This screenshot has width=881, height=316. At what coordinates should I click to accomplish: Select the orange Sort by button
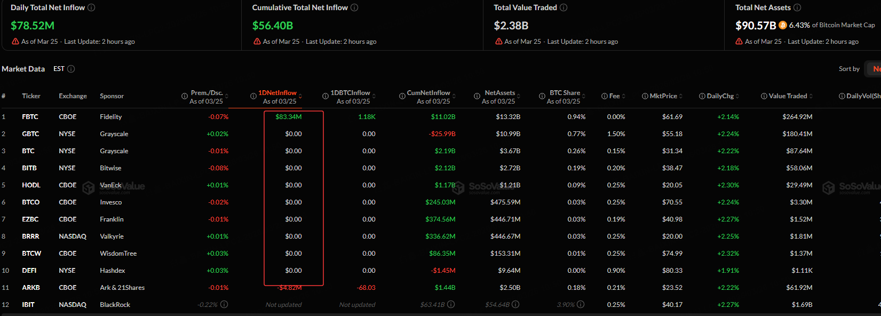point(873,69)
